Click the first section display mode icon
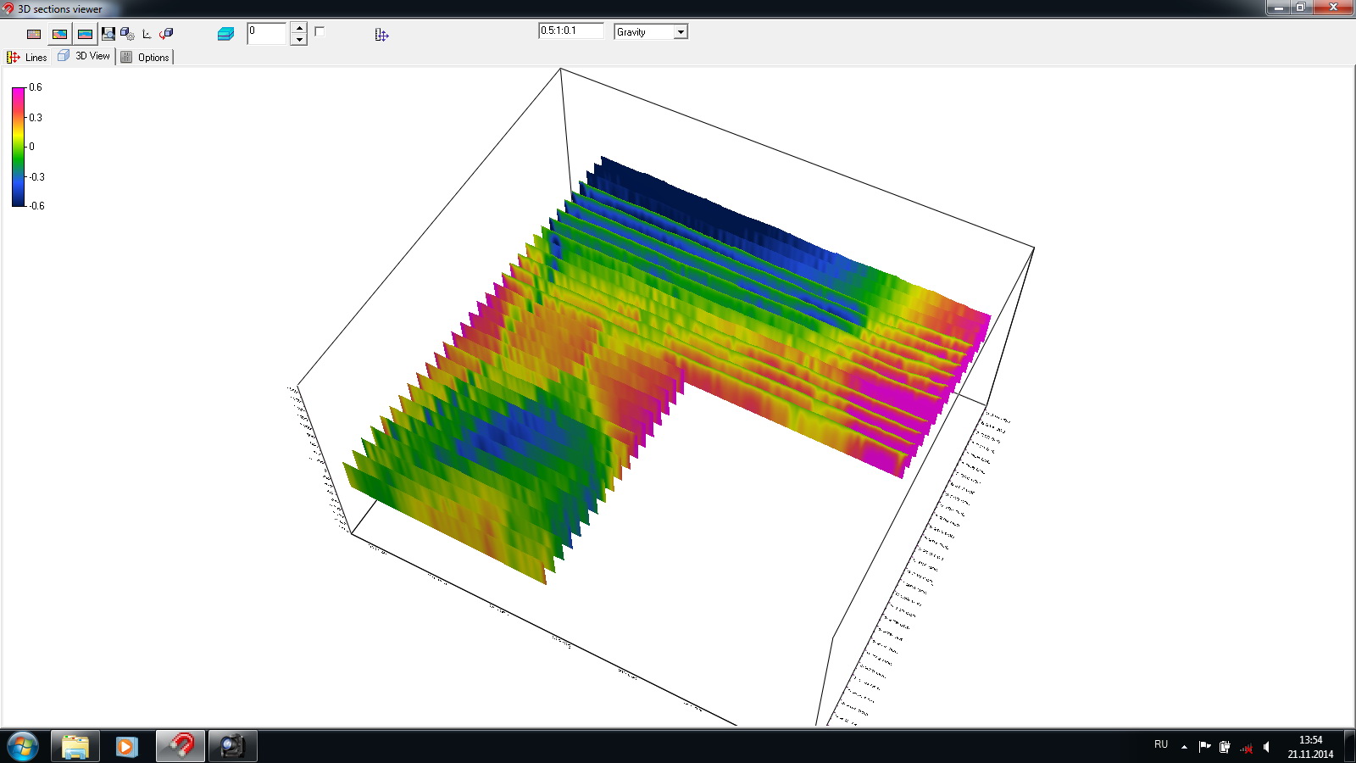This screenshot has width=1356, height=763. click(x=34, y=34)
